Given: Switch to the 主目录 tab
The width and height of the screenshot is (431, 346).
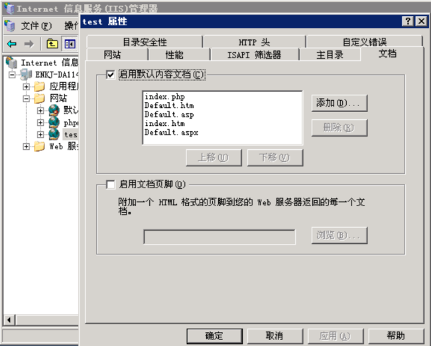Looking at the screenshot, I should coord(330,55).
